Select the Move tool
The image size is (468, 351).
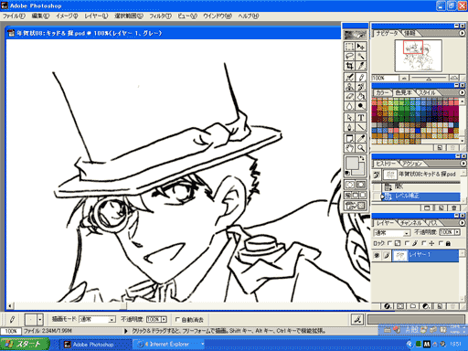point(361,47)
